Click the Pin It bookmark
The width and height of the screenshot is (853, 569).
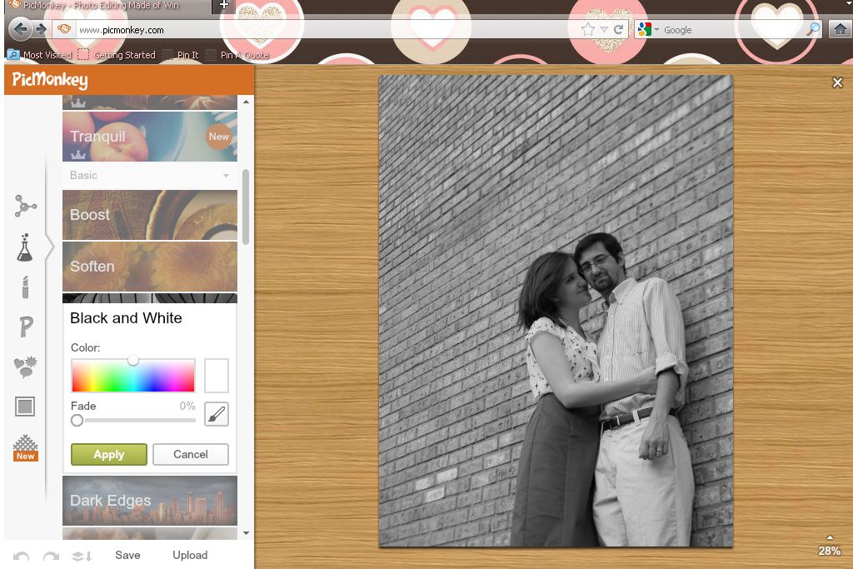point(181,55)
